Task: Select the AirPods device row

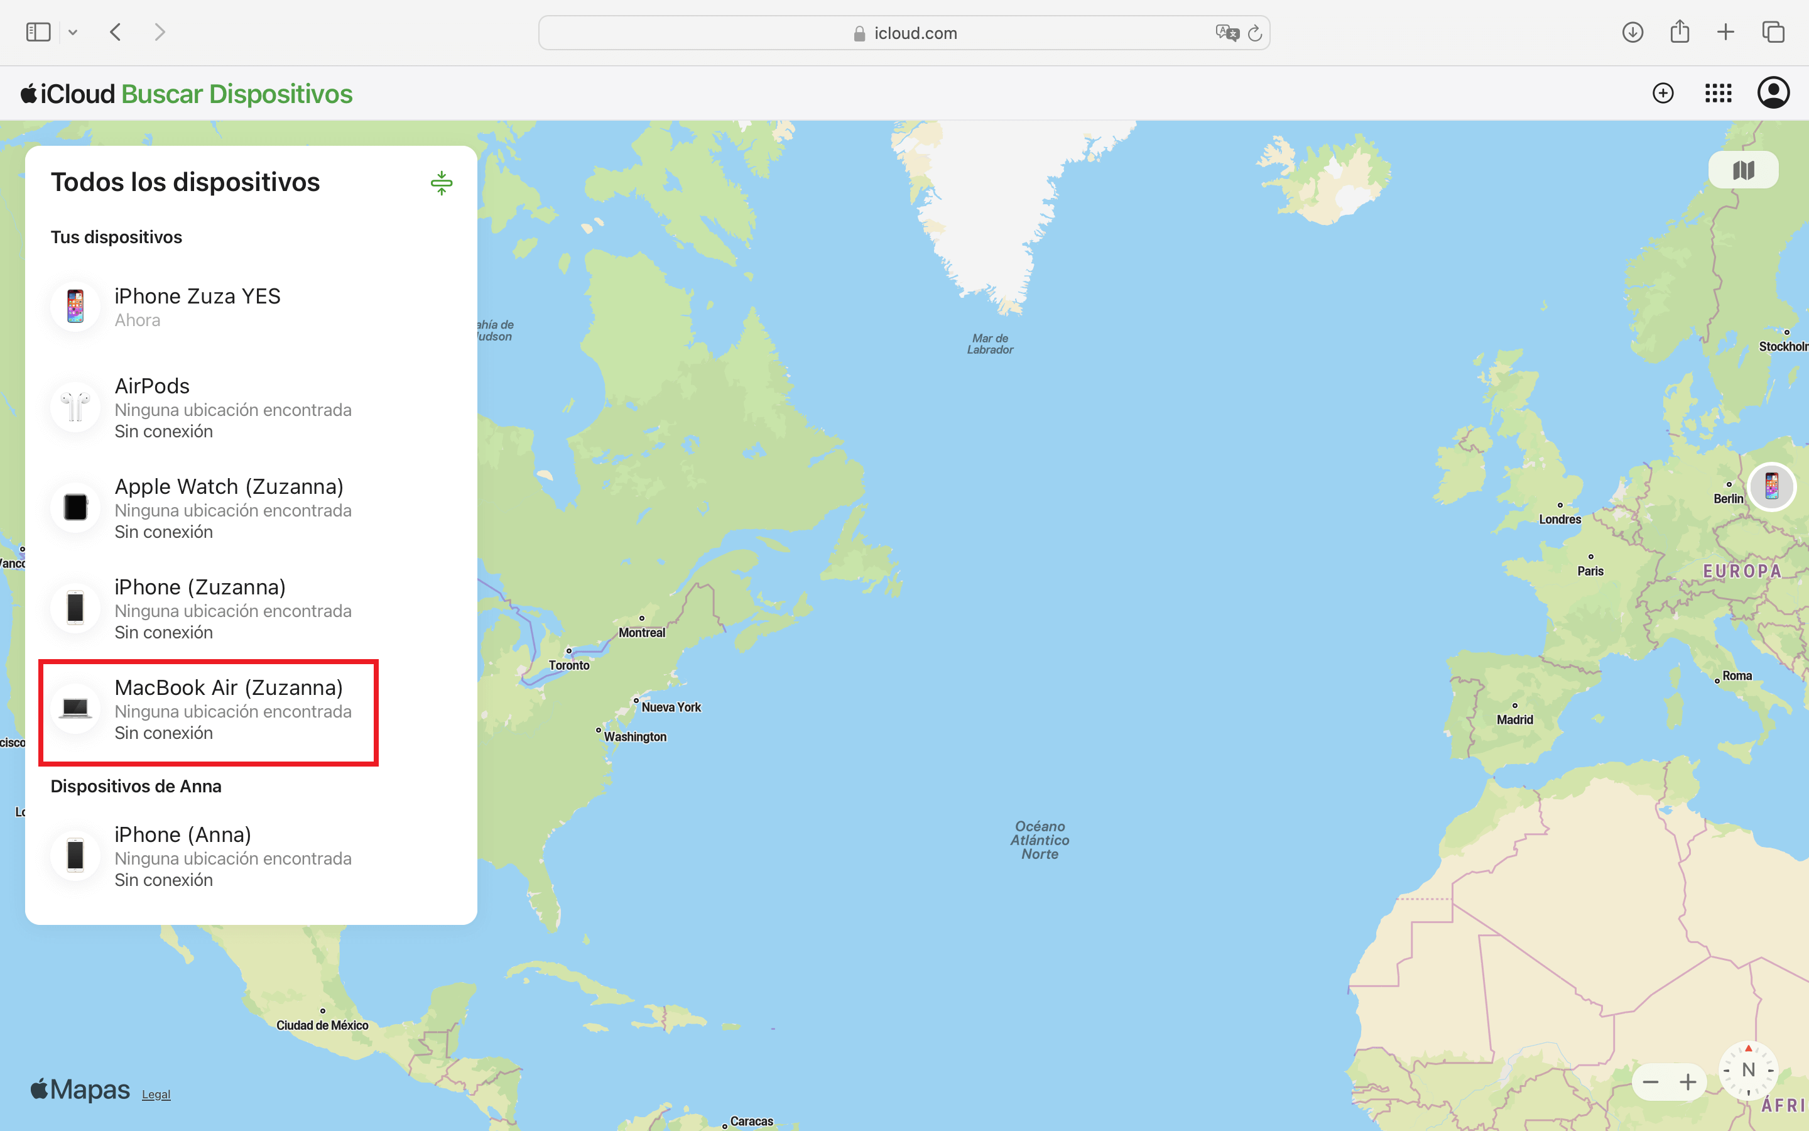Action: click(251, 408)
